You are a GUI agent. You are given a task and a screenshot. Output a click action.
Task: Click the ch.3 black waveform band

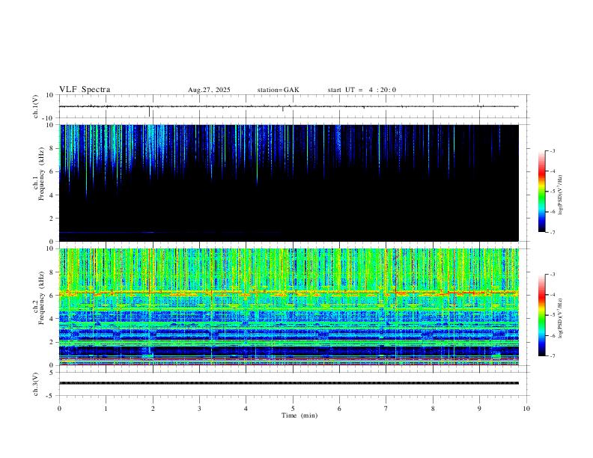289,383
